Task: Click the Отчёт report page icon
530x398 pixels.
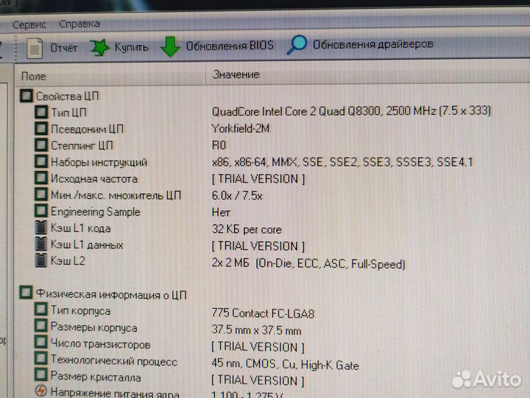Action: 34,48
